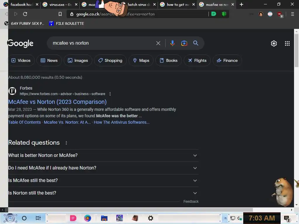The width and height of the screenshot is (299, 224).
Task: Open 'Mcafee Vs. Norton: At A...' sitelink
Action: coord(67,122)
